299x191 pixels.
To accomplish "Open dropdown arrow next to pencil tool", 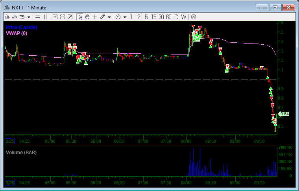I will pyautogui.click(x=109, y=17).
